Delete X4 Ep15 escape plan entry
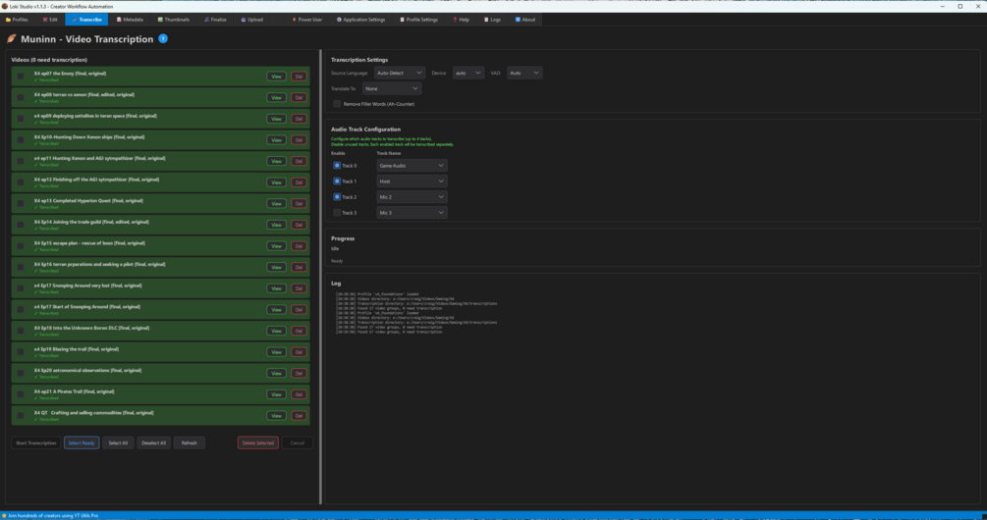 click(299, 246)
